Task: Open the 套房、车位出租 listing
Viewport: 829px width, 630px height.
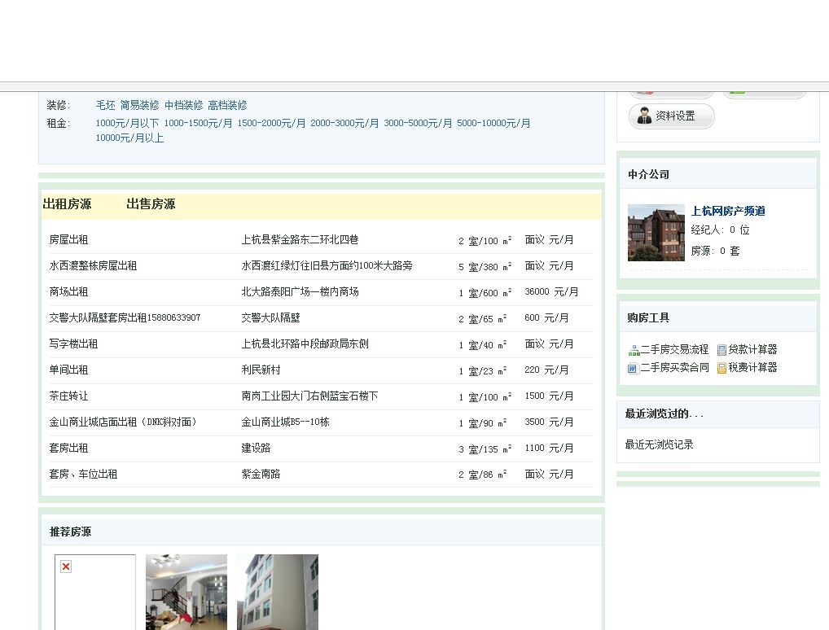Action: pyautogui.click(x=83, y=474)
